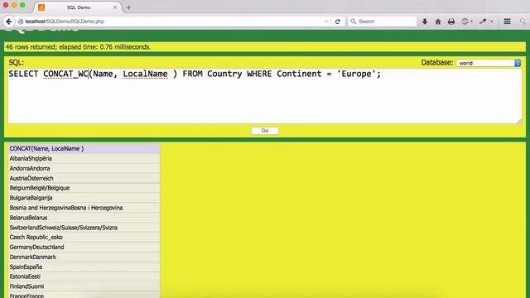The height and width of the screenshot is (298, 530).
Task: Select the DenmarkDanmark row
Action: point(84,257)
